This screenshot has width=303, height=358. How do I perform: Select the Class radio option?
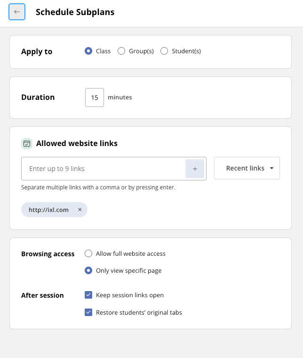click(88, 51)
